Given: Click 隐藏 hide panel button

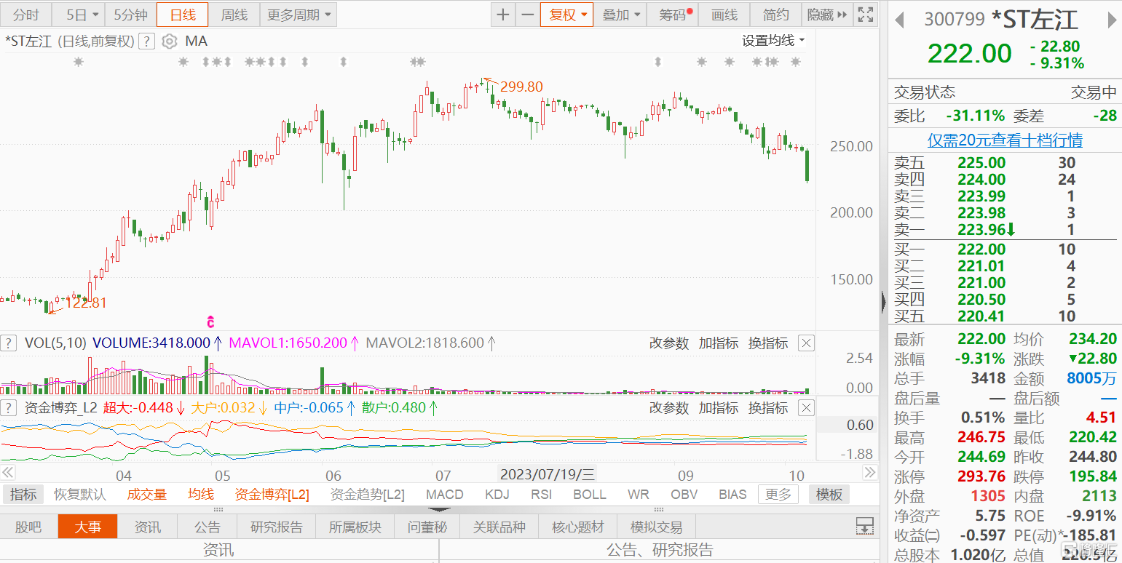Looking at the screenshot, I should click(x=827, y=15).
